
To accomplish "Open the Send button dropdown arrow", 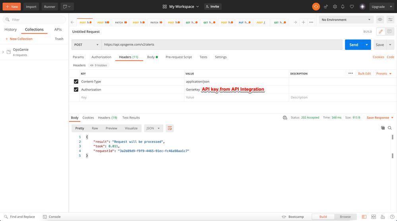I will point(367,44).
